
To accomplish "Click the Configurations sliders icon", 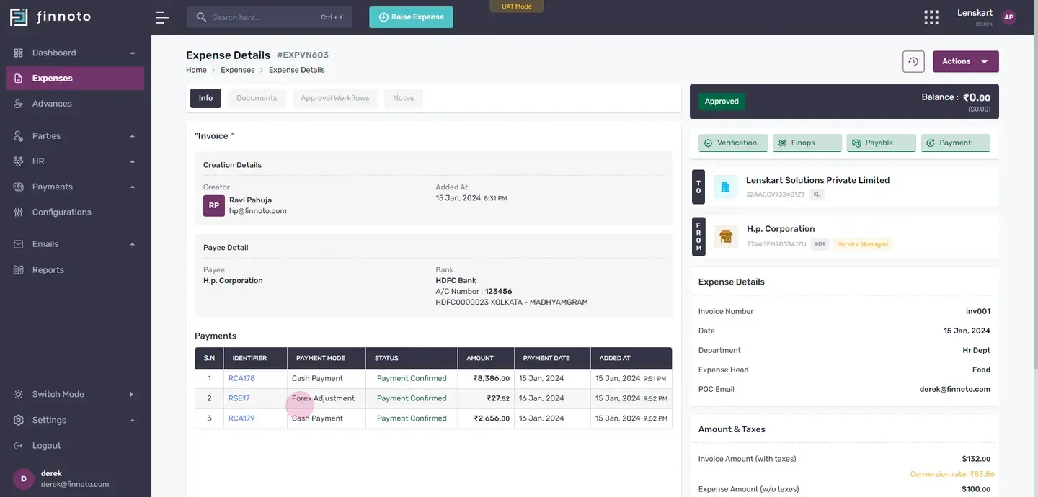I will (x=19, y=212).
